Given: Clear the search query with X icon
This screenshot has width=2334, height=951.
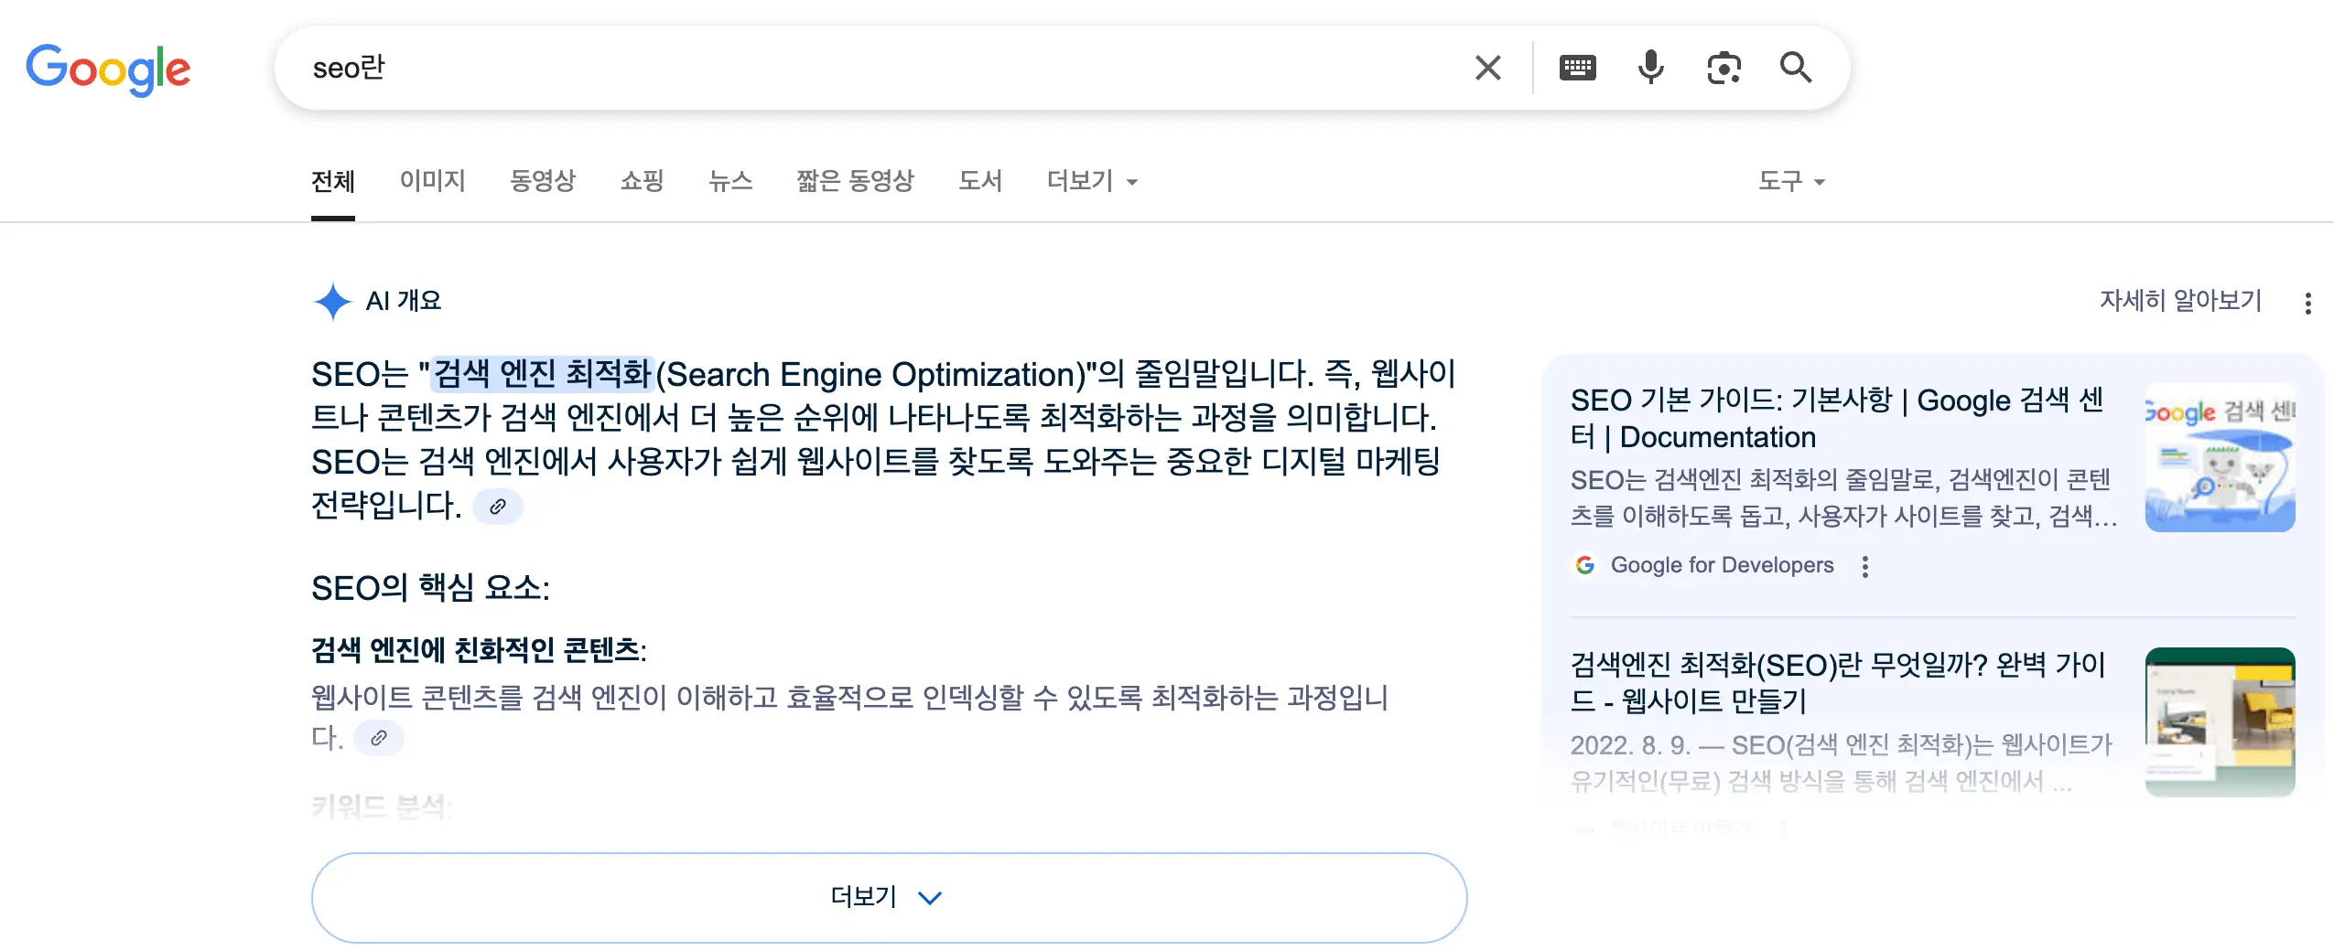Looking at the screenshot, I should pyautogui.click(x=1488, y=68).
